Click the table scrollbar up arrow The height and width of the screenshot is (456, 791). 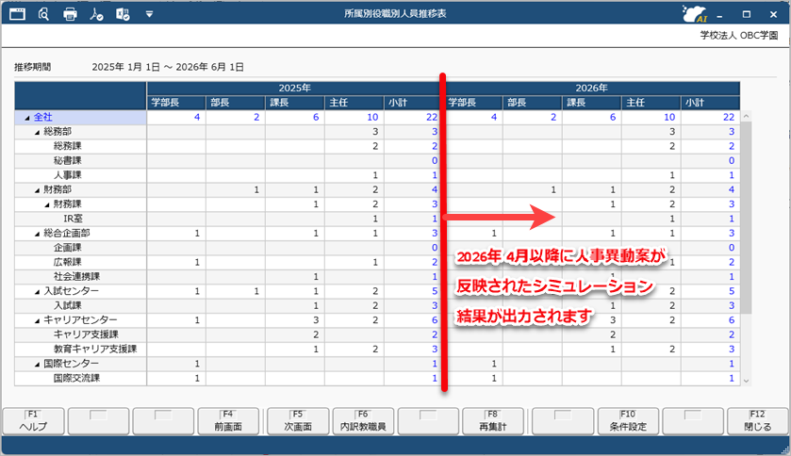pyautogui.click(x=746, y=117)
